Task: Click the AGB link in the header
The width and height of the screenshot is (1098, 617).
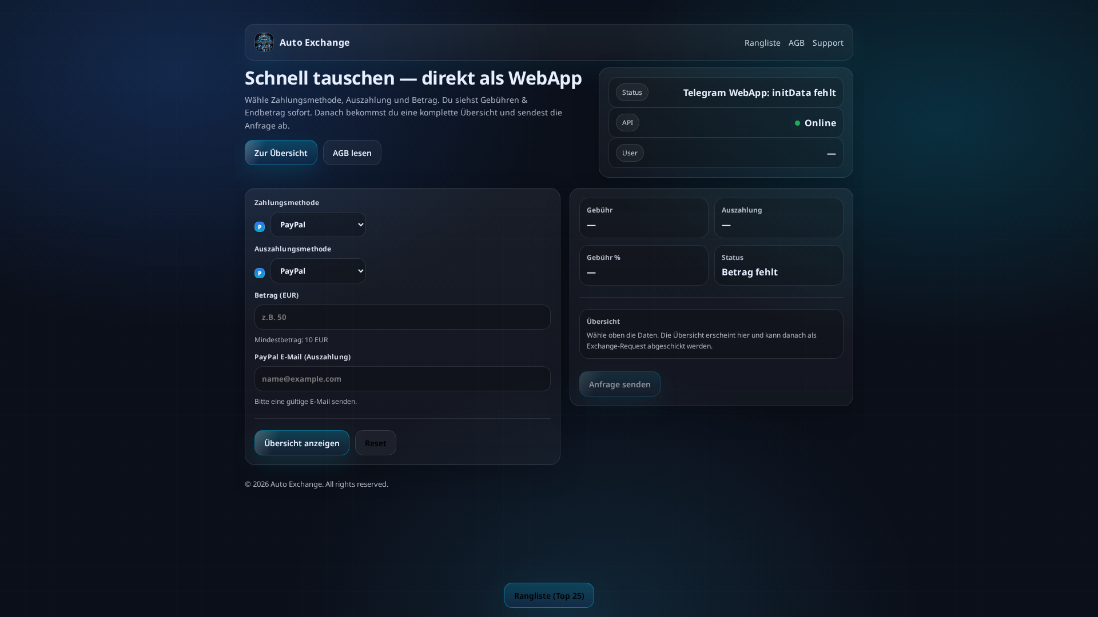Action: [x=796, y=42]
